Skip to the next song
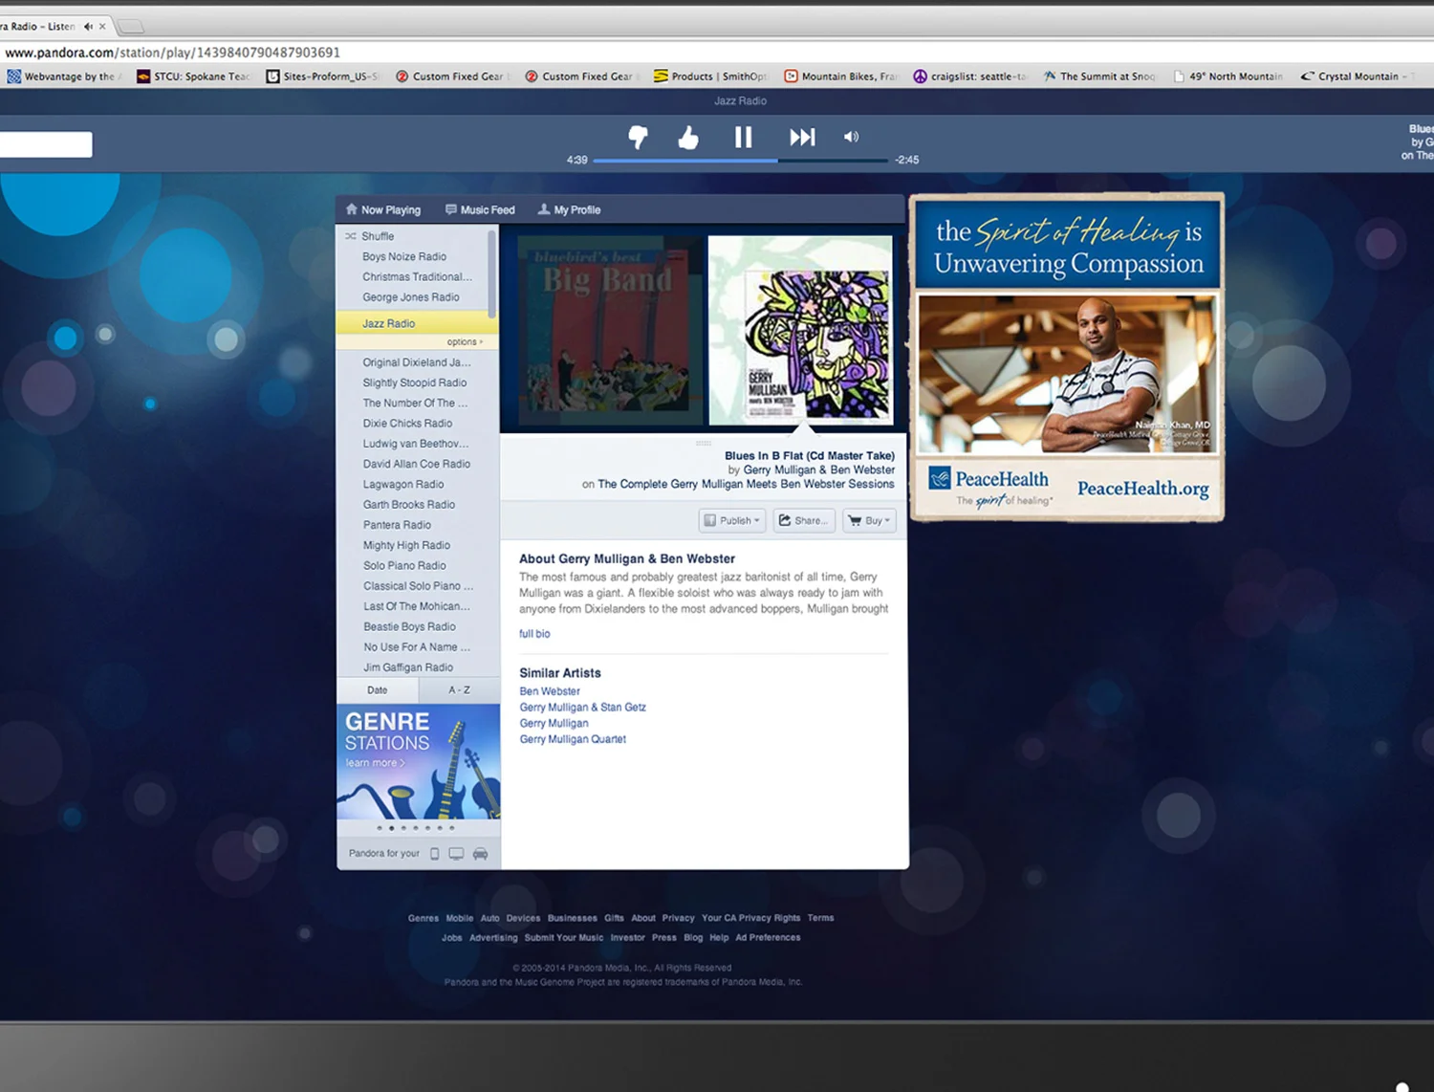The width and height of the screenshot is (1434, 1092). (802, 138)
